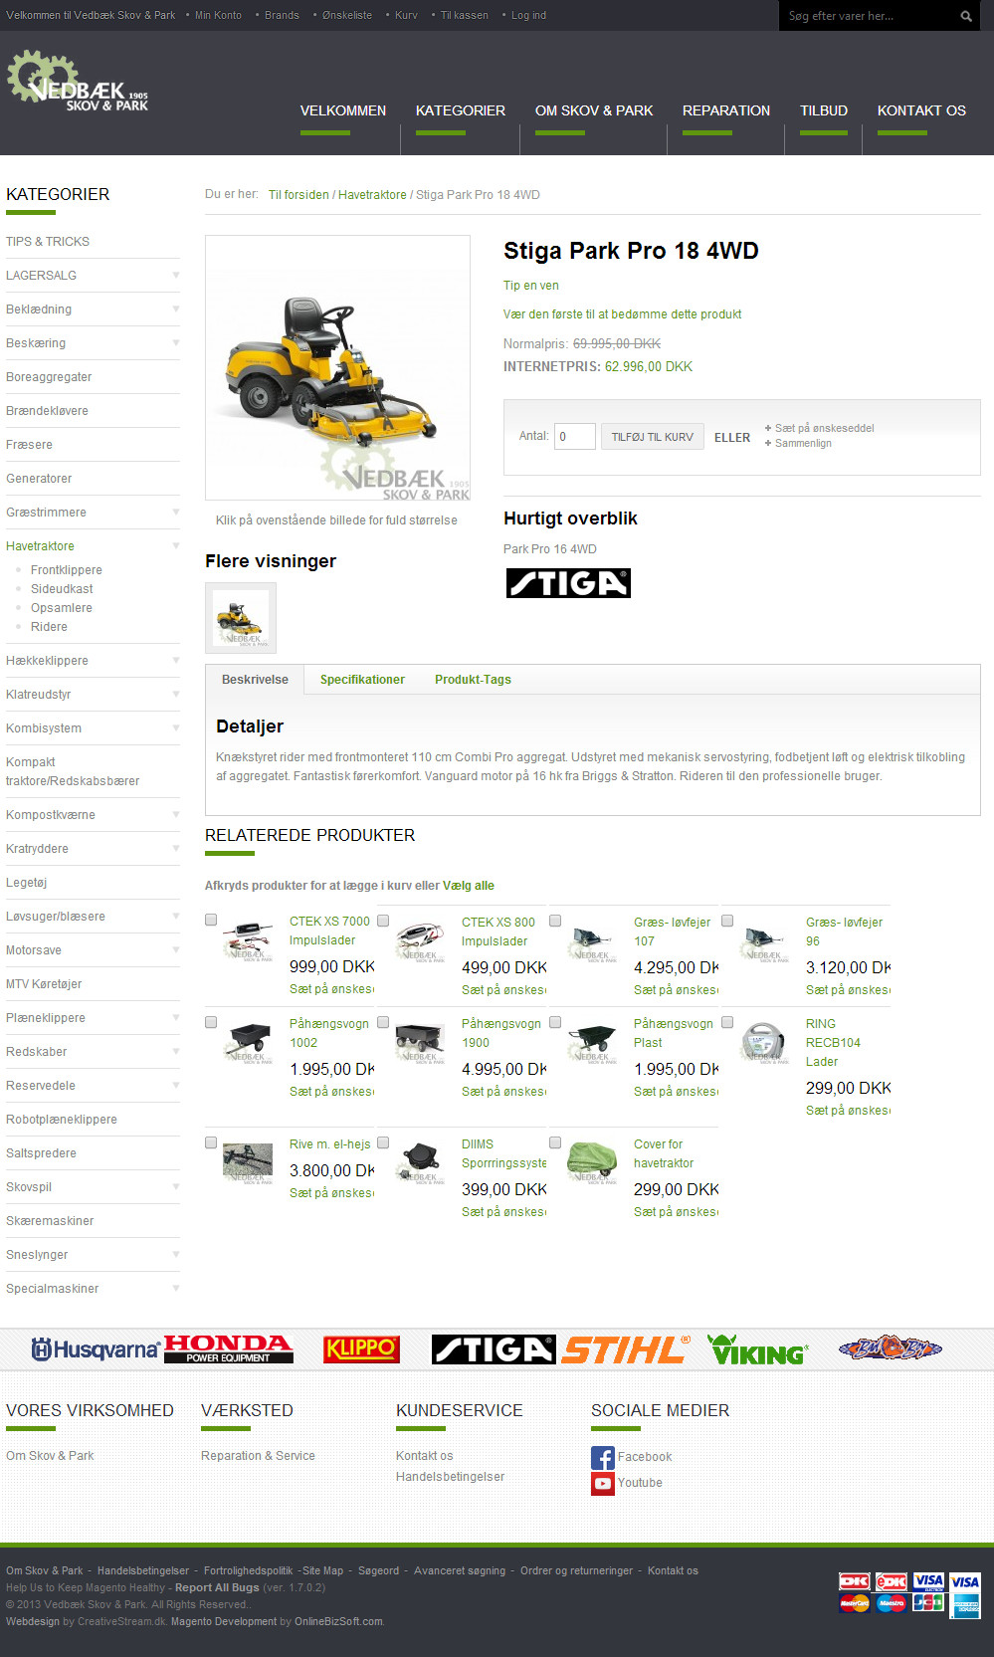Image resolution: width=994 pixels, height=1657 pixels.
Task: Open the REPARATION menu item
Action: coord(726,110)
